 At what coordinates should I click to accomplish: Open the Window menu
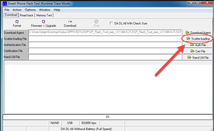(45, 10)
